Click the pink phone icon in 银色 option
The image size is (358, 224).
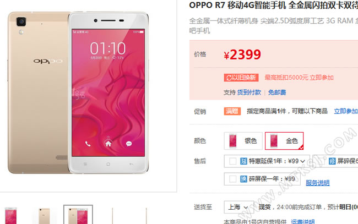(233, 141)
